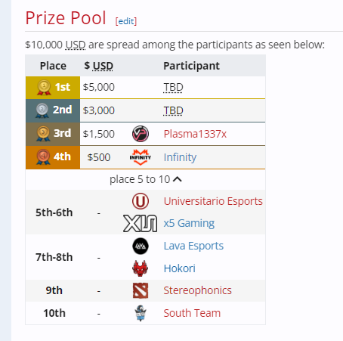Click the Hokori red dragon logo
Image resolution: width=343 pixels, height=341 pixels.
(141, 268)
